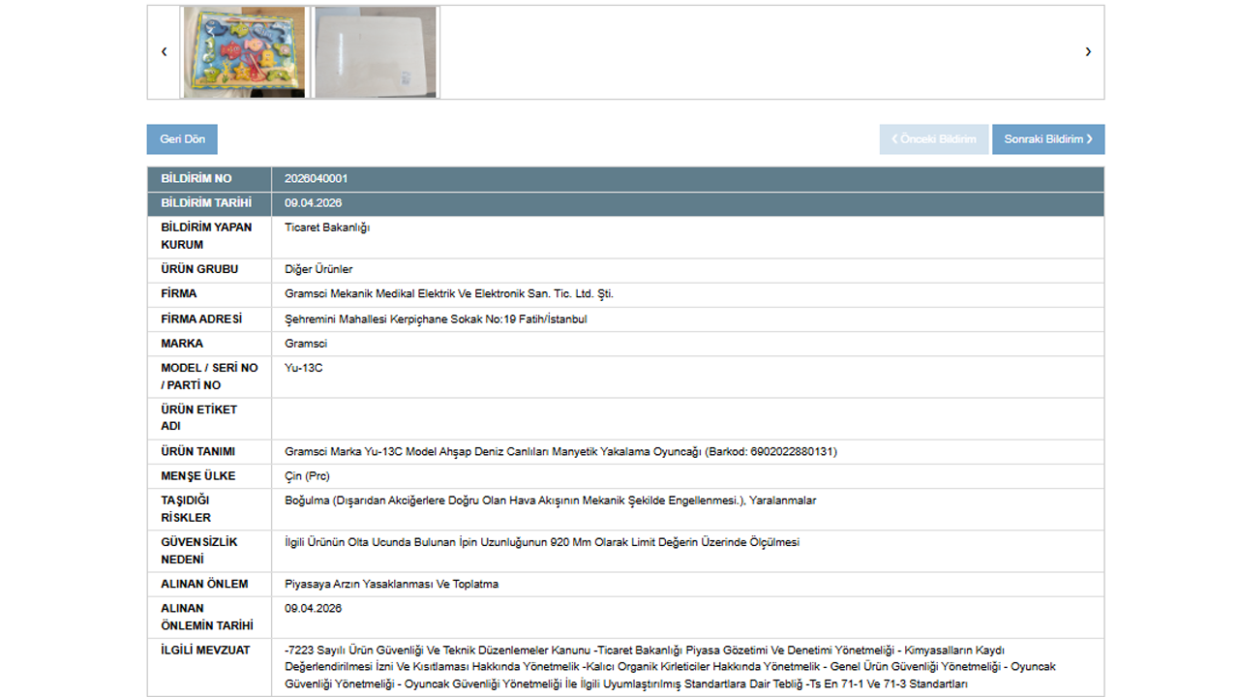Open the white product back thumbnail
The width and height of the screenshot is (1239, 697).
pos(376,52)
